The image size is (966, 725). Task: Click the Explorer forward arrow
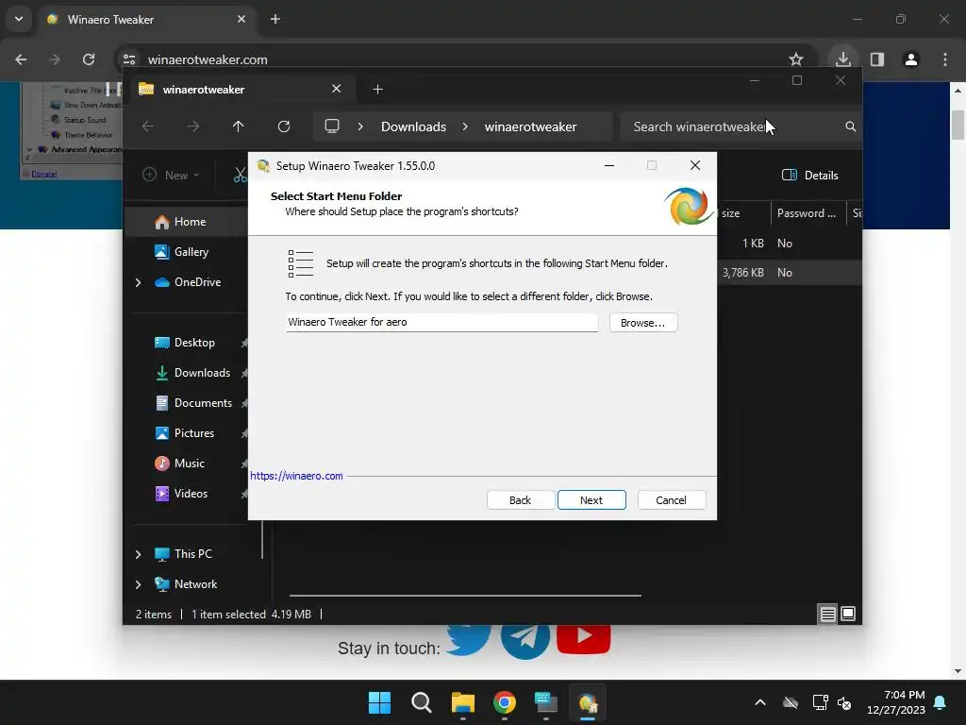click(x=193, y=126)
